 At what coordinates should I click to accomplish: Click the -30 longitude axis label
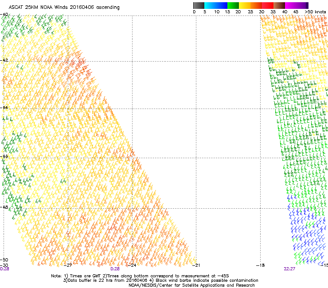(4, 265)
